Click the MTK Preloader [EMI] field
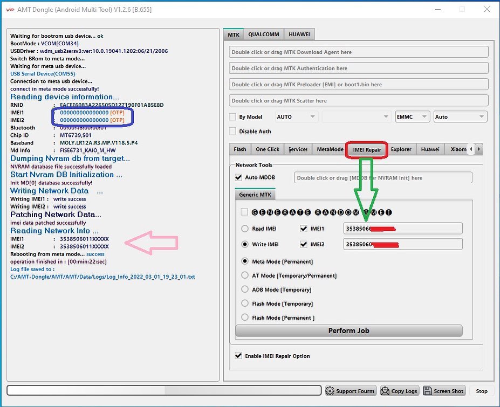The height and width of the screenshot is (407, 500). tap(359, 85)
